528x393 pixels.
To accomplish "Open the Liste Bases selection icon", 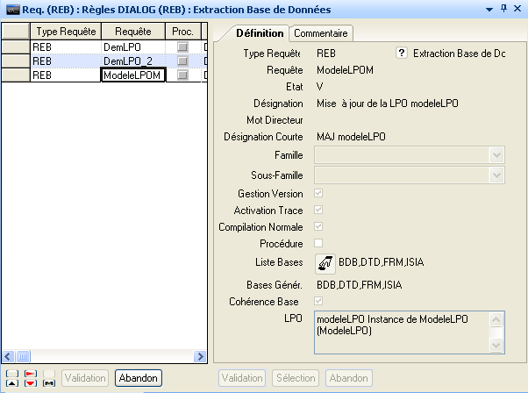I will coord(324,261).
